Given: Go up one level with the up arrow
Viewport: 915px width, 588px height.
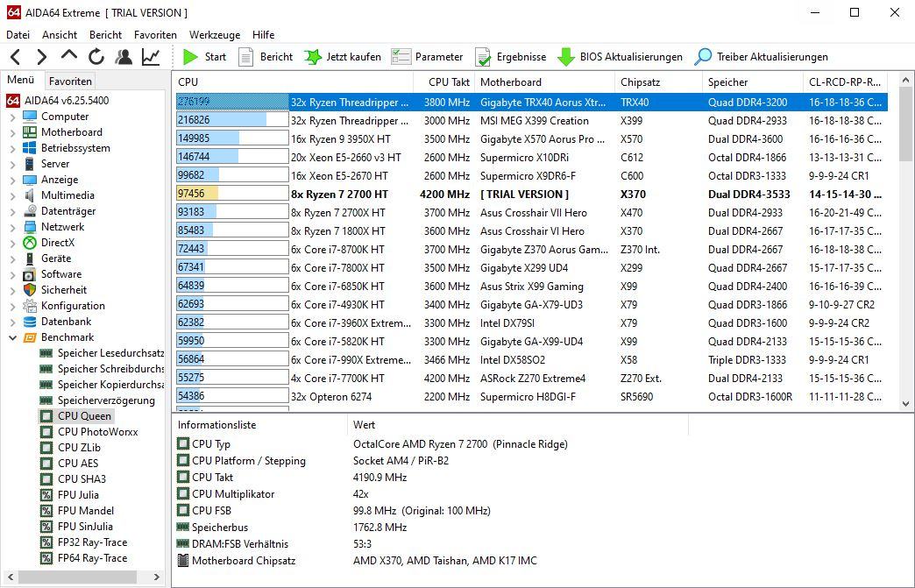Looking at the screenshot, I should tap(69, 55).
